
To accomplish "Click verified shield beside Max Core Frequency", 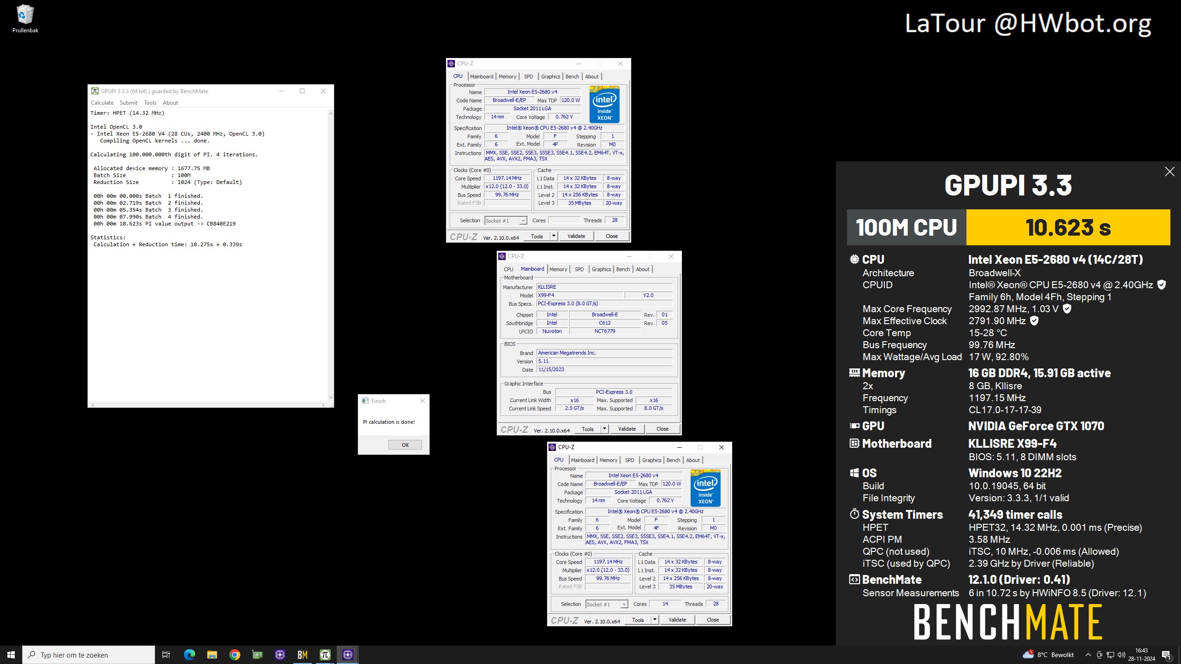I will pos(1067,309).
